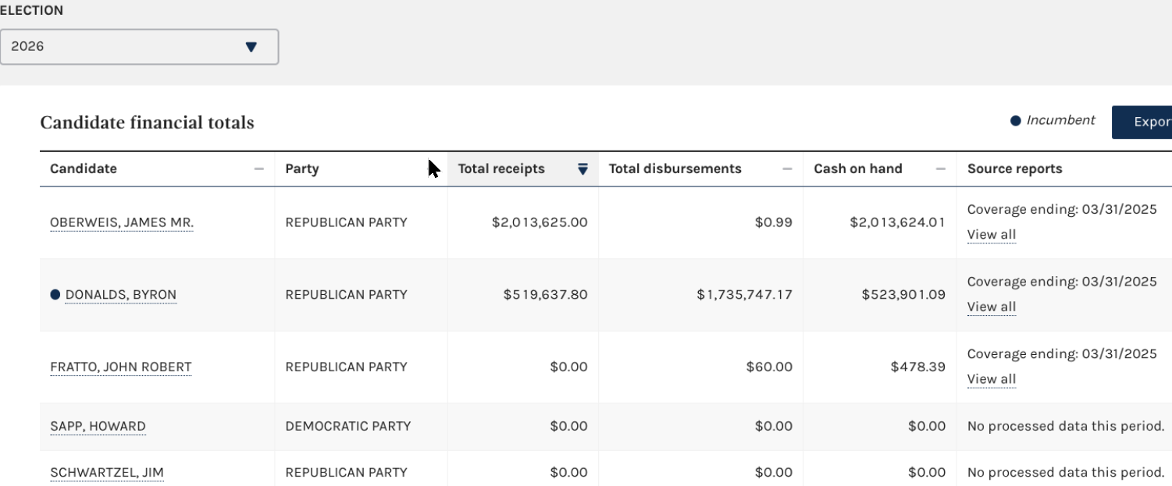Open DONALDS, BYRON candidate page

coord(121,295)
